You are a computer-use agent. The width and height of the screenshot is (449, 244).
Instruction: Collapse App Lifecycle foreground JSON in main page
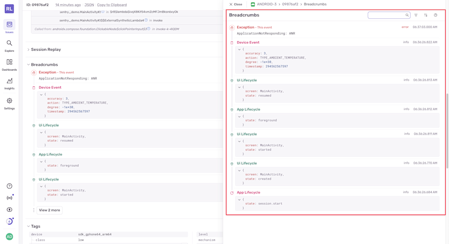(x=41, y=161)
